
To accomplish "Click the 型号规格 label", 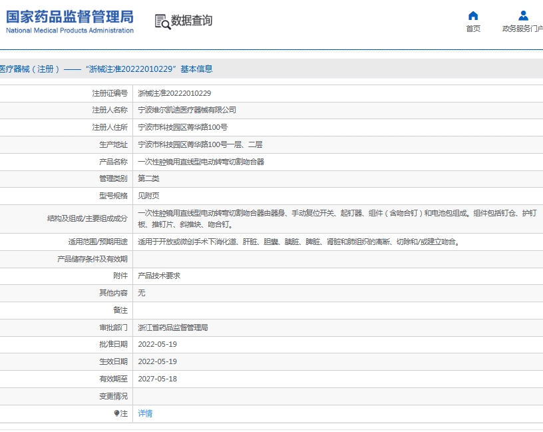I will pos(113,196).
